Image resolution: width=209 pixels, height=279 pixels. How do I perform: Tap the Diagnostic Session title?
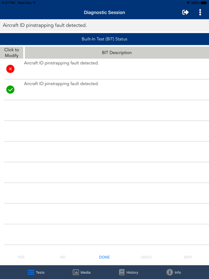click(x=104, y=12)
